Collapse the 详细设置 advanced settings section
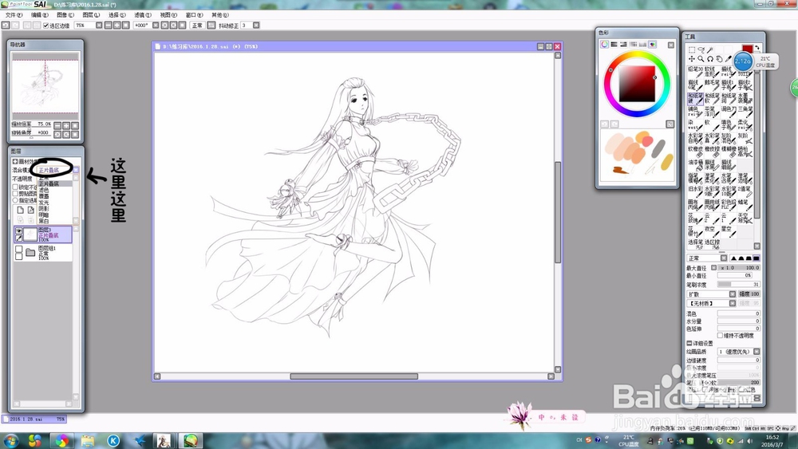The height and width of the screenshot is (449, 798). coord(689,343)
